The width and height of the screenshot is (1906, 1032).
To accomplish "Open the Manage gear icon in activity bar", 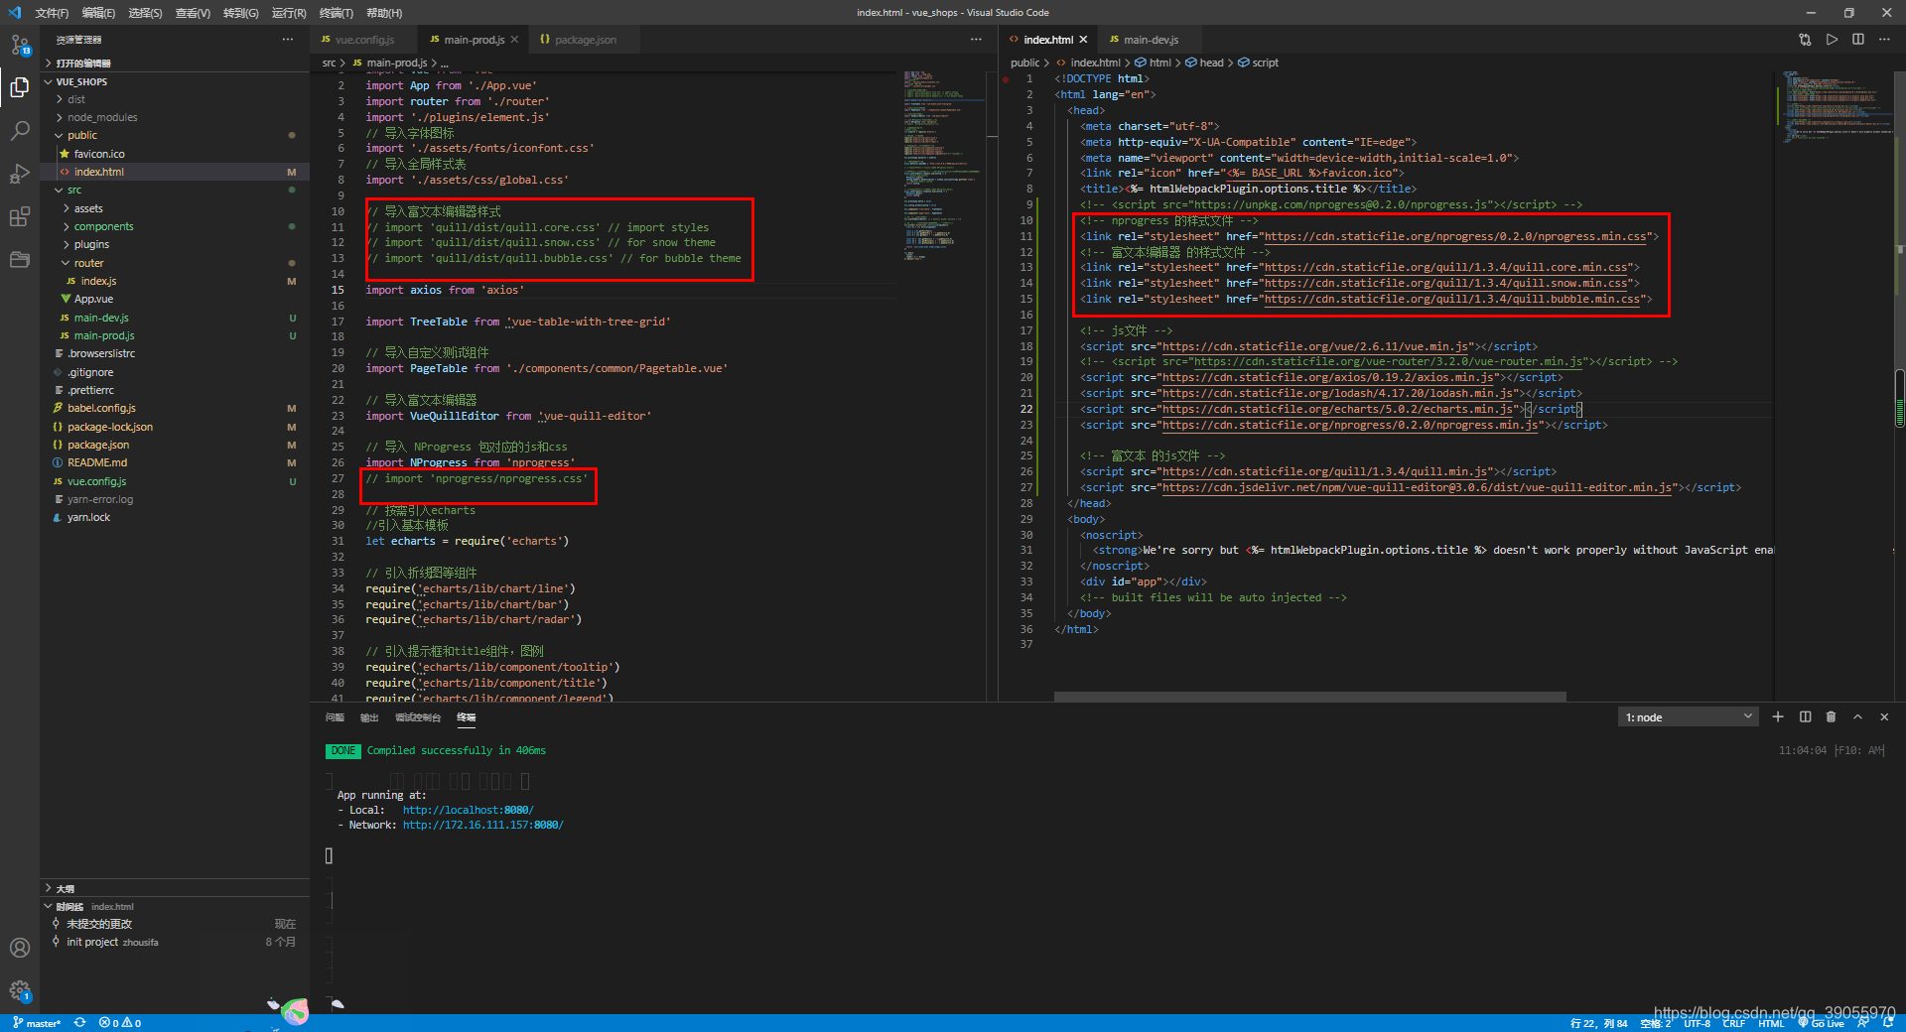I will click(20, 990).
